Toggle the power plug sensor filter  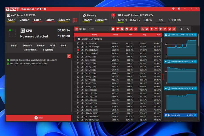point(152,29)
